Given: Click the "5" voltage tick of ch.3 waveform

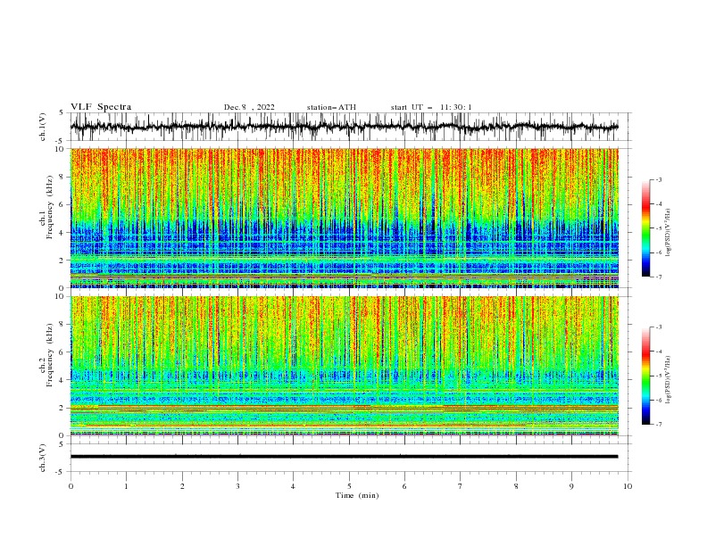Looking at the screenshot, I should (62, 444).
